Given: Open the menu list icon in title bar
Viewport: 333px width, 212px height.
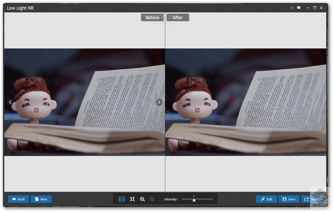Looking at the screenshot, I should [292, 8].
